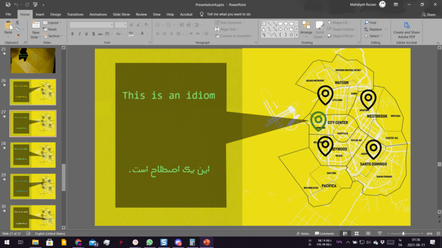The image size is (442, 248).
Task: Switch to Slide Sorter view
Action: point(356,234)
